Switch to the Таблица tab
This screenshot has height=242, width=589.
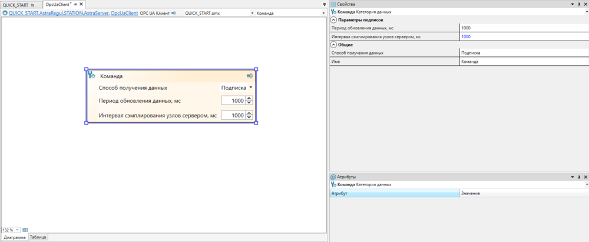pyautogui.click(x=38, y=237)
